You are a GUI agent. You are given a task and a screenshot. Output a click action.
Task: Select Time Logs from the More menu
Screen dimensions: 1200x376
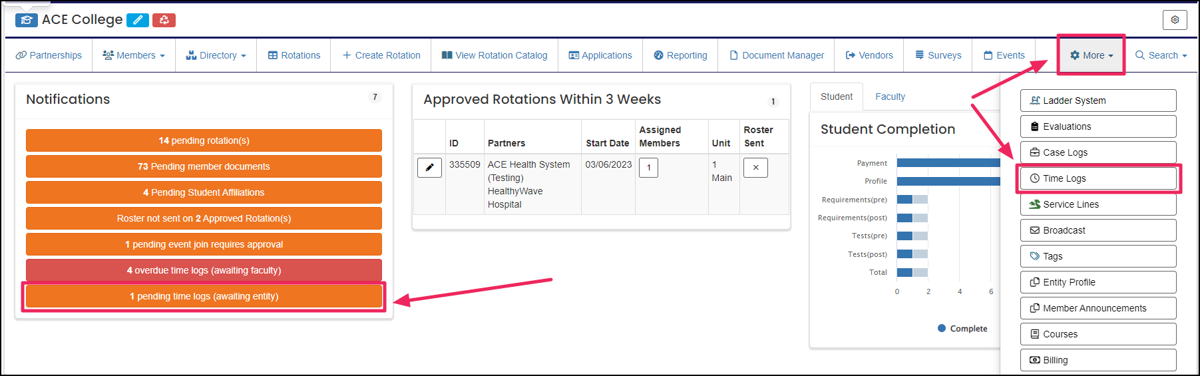1098,178
